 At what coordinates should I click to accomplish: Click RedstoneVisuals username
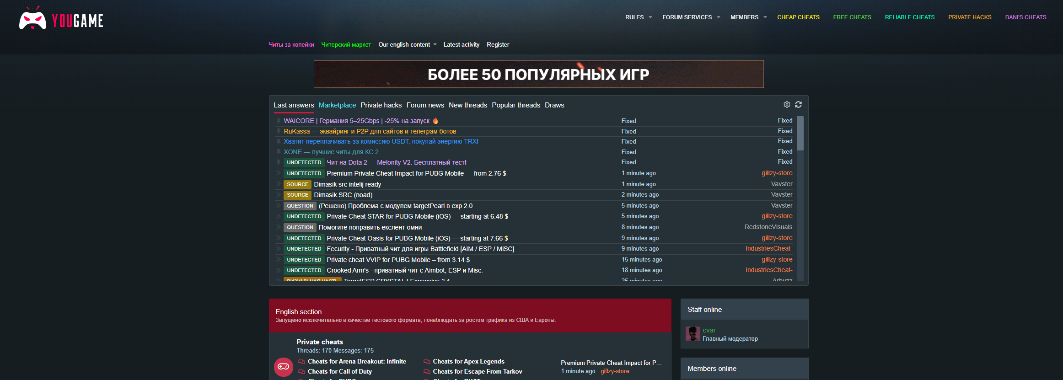768,227
